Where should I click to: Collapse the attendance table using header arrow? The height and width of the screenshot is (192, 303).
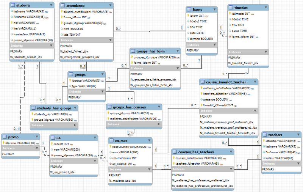pyautogui.click(x=110, y=6)
